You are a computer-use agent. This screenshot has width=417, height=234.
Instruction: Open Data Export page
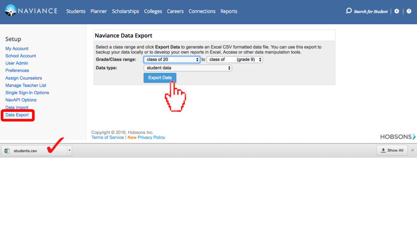17,115
